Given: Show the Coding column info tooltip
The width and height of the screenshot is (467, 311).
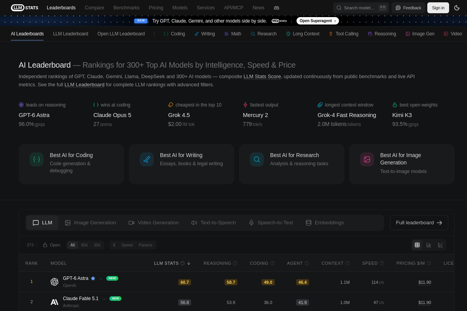Looking at the screenshot, I should tap(272, 263).
